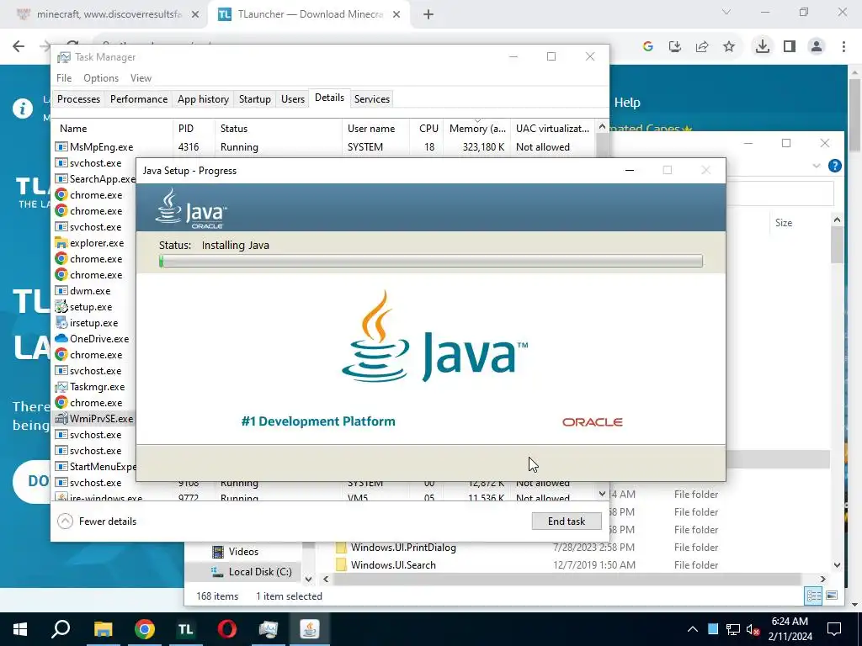862x646 pixels.
Task: Switch Explorer to details view icon
Action: pyautogui.click(x=814, y=596)
